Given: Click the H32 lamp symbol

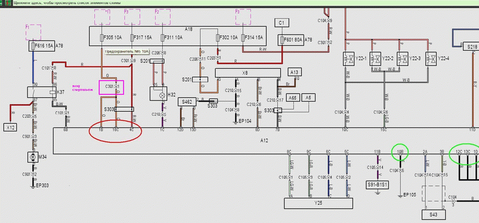Looking at the screenshot, I should point(158,94).
